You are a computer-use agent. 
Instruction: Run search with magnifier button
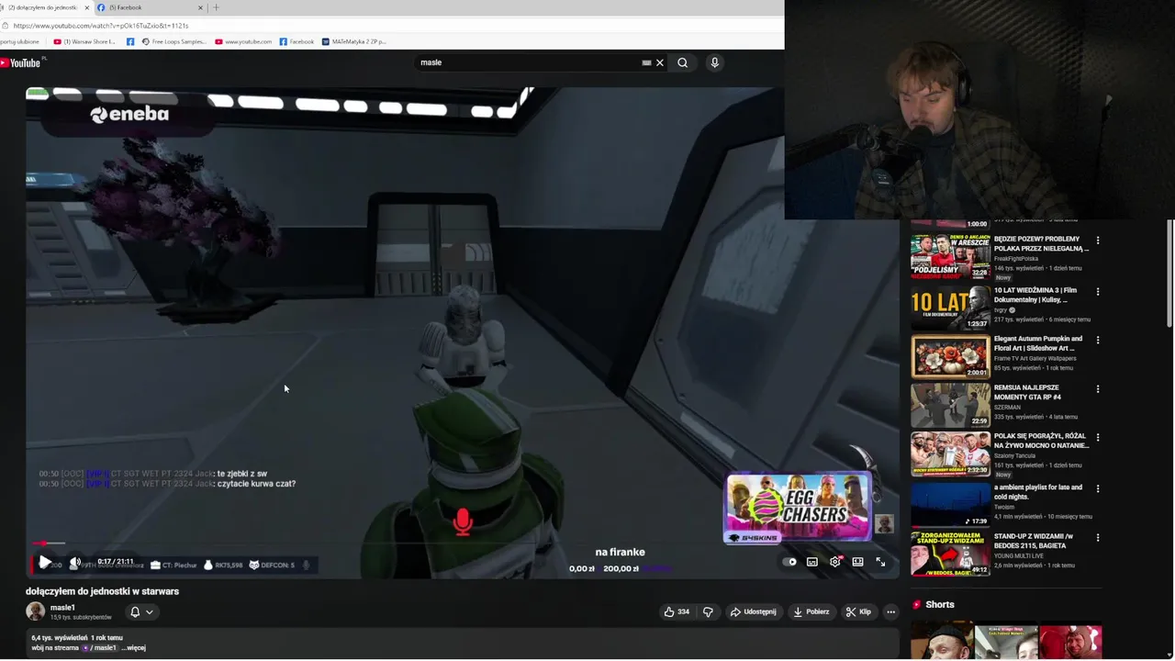point(682,62)
